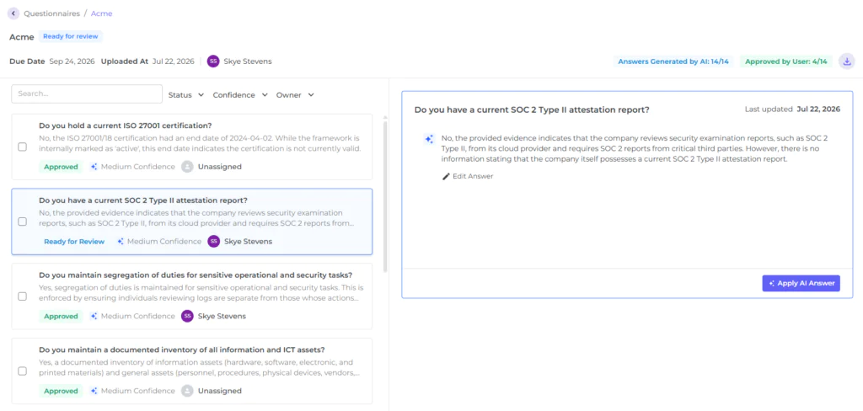The width and height of the screenshot is (863, 411).
Task: Click Last updated Jul 22, 2026 in detail panel
Action: [792, 109]
